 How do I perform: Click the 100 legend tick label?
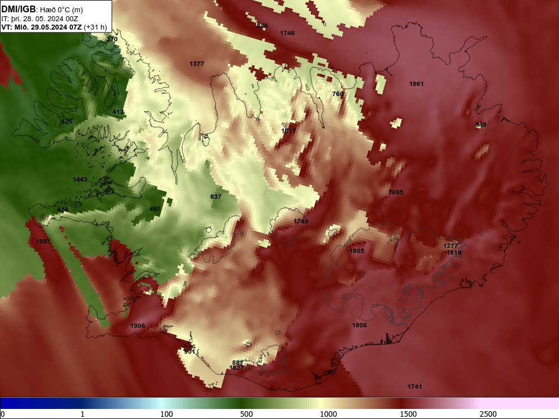(167, 414)
